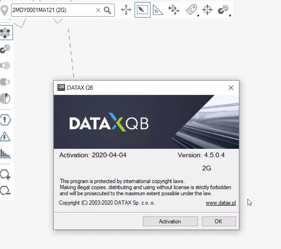Viewport: 281px width, 249px height.
Task: Click the DATAX QB logo banner
Action: 146,122
